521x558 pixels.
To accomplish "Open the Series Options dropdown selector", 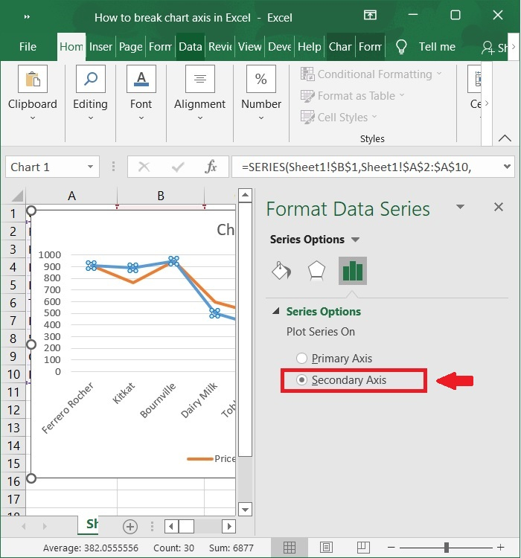I will [356, 240].
